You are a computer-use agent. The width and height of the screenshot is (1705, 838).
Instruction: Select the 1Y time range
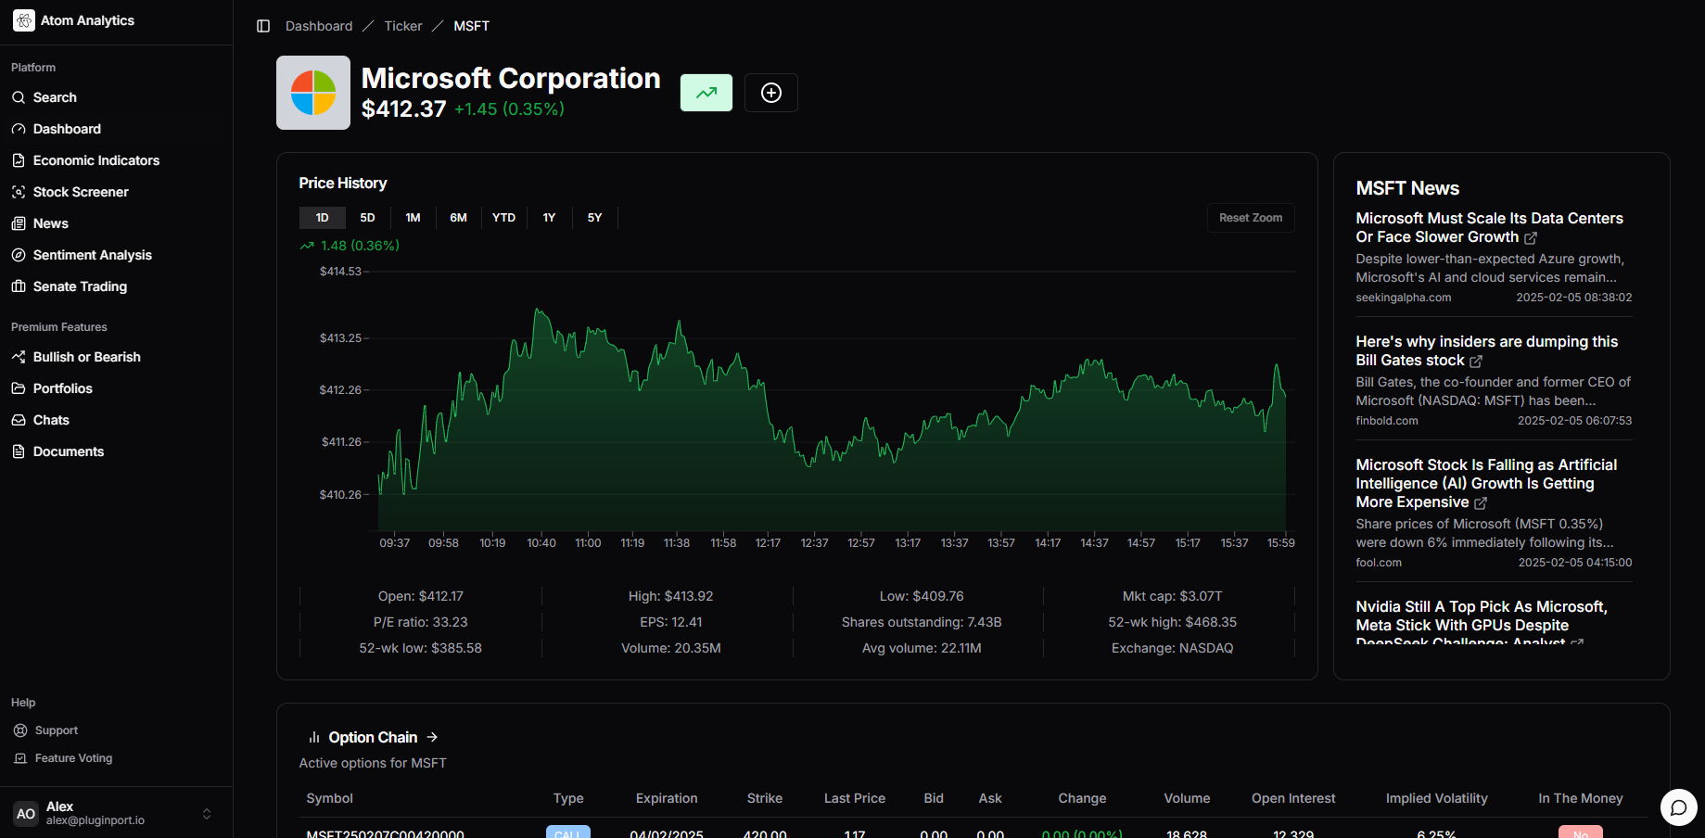point(549,218)
